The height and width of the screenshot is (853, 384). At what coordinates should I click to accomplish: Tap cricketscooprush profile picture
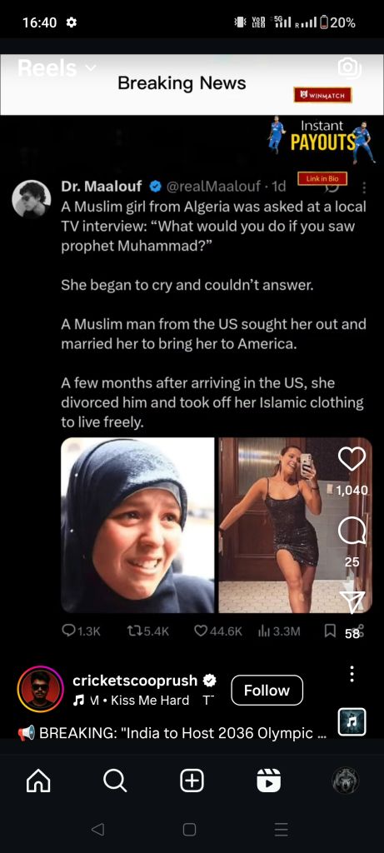(x=41, y=689)
